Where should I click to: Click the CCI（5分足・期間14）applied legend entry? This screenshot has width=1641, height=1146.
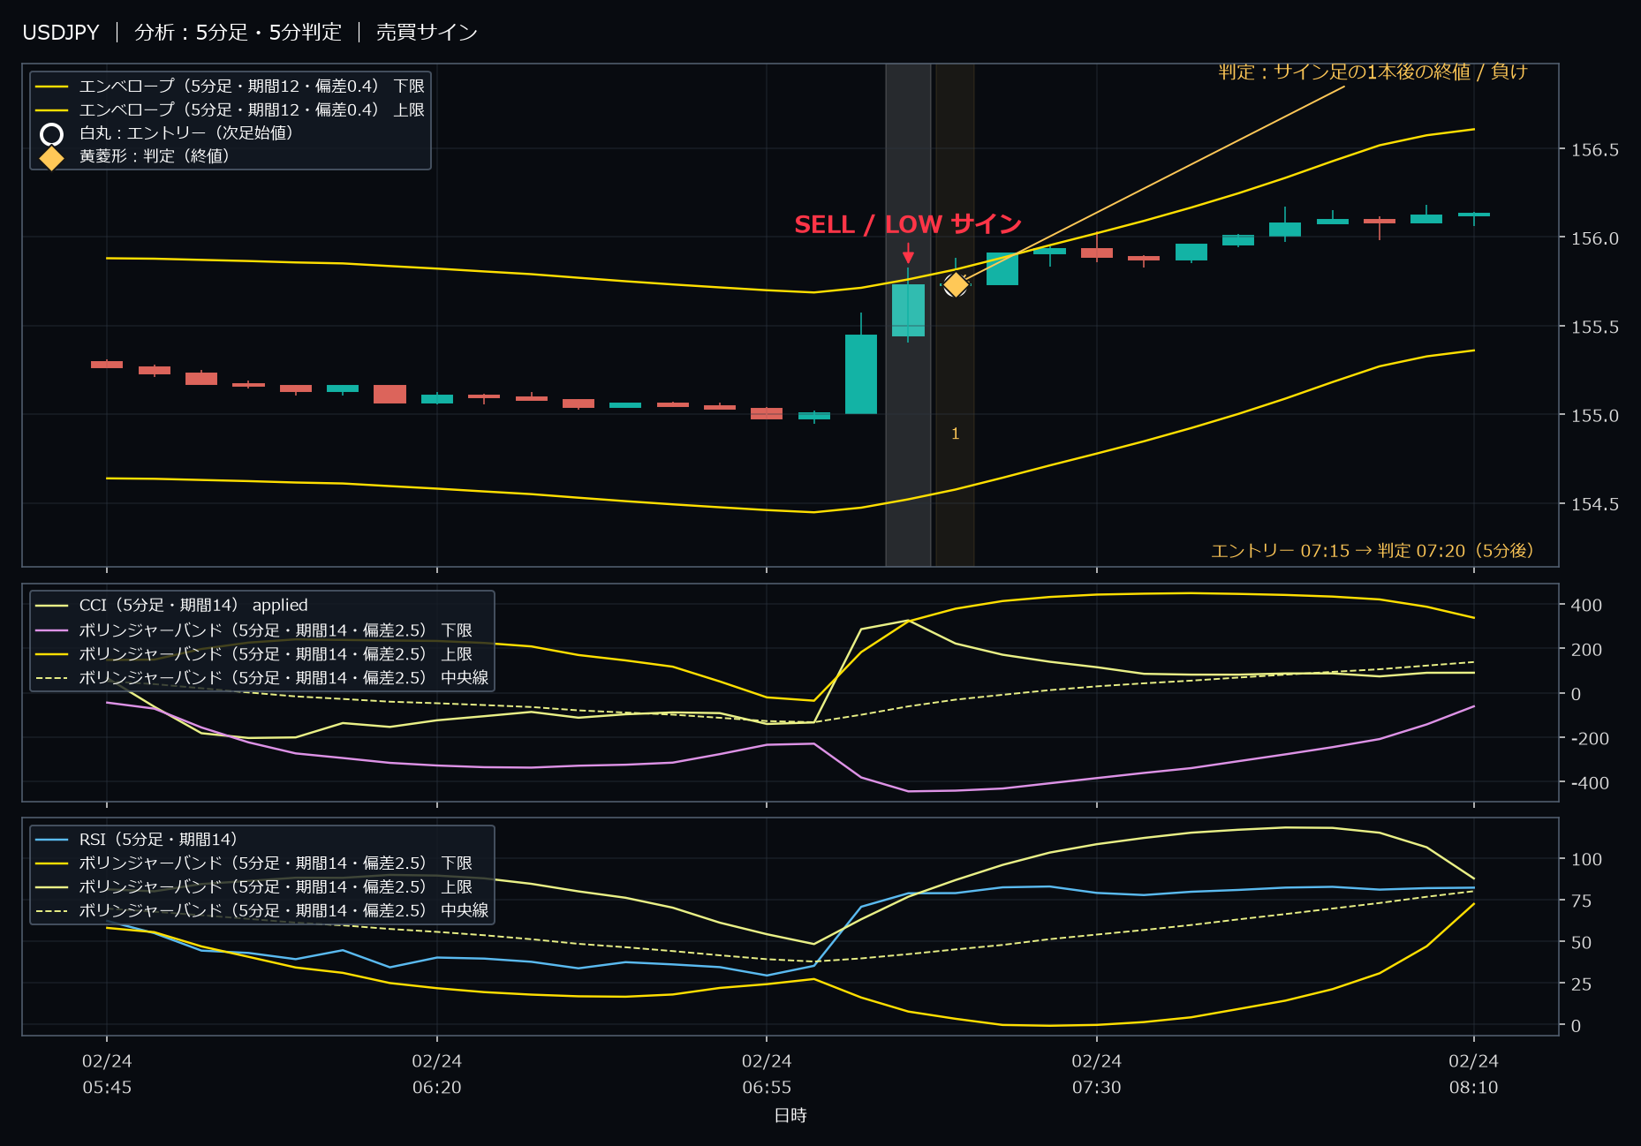point(171,605)
